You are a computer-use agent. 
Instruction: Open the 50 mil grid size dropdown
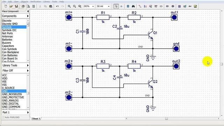pyautogui.click(x=109, y=6)
